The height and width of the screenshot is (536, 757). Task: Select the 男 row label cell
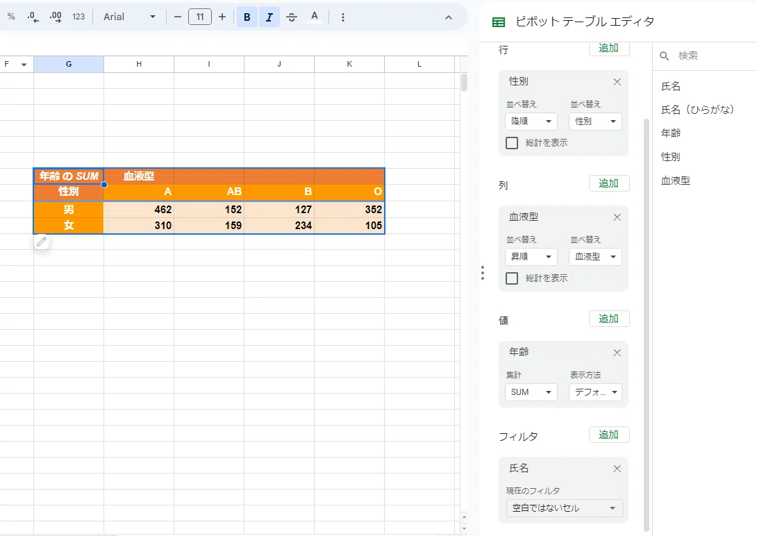[x=69, y=210]
